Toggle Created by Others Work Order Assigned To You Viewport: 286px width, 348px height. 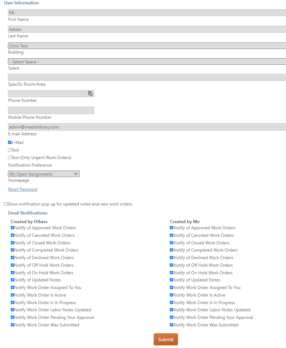(x=13, y=288)
